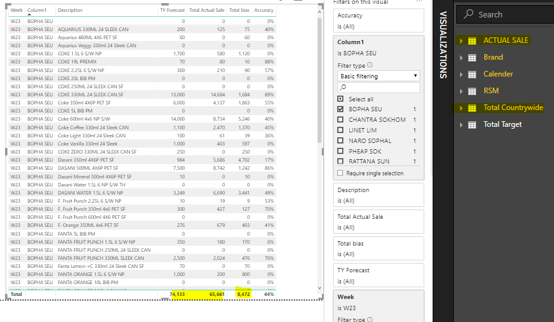554x322 pixels.
Task: Expand the Accuracy filter card
Action: (x=378, y=21)
